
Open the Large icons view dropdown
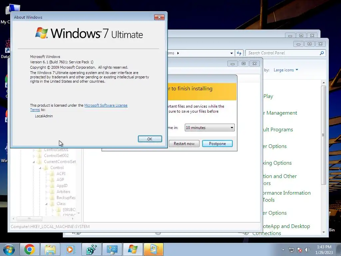coord(286,70)
